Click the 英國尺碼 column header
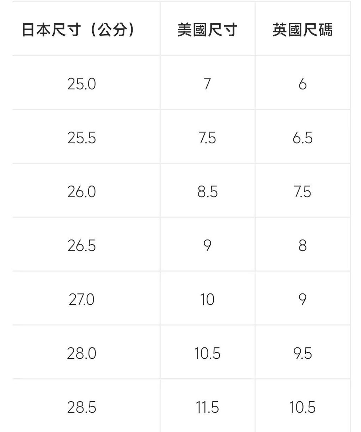Image resolution: width=361 pixels, height=432 pixels. click(x=302, y=30)
